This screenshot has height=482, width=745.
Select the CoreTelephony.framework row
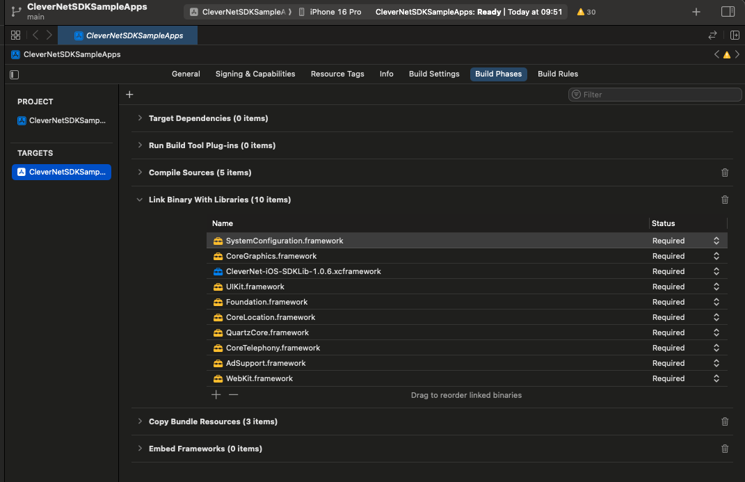pyautogui.click(x=467, y=348)
